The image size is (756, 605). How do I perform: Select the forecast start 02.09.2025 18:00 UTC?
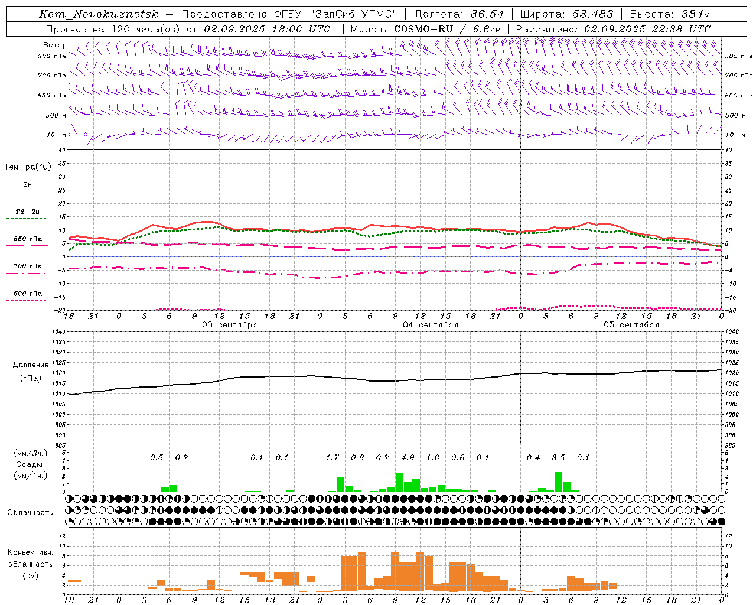pyautogui.click(x=267, y=29)
